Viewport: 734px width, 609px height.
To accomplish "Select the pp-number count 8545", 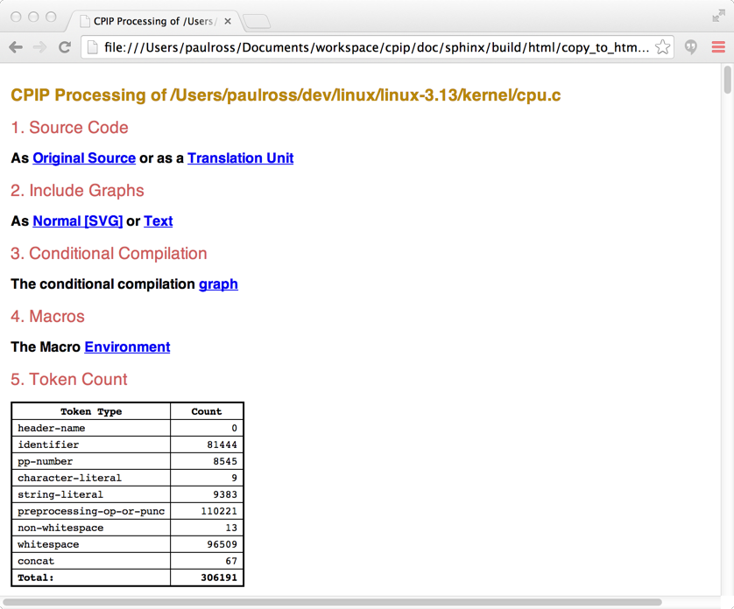I will pyautogui.click(x=207, y=461).
